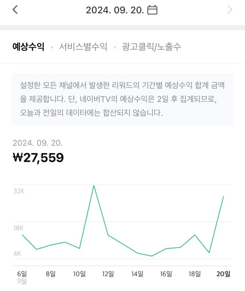Tap the 4K y-axis label
This screenshot has height=291, width=245.
coord(17,254)
